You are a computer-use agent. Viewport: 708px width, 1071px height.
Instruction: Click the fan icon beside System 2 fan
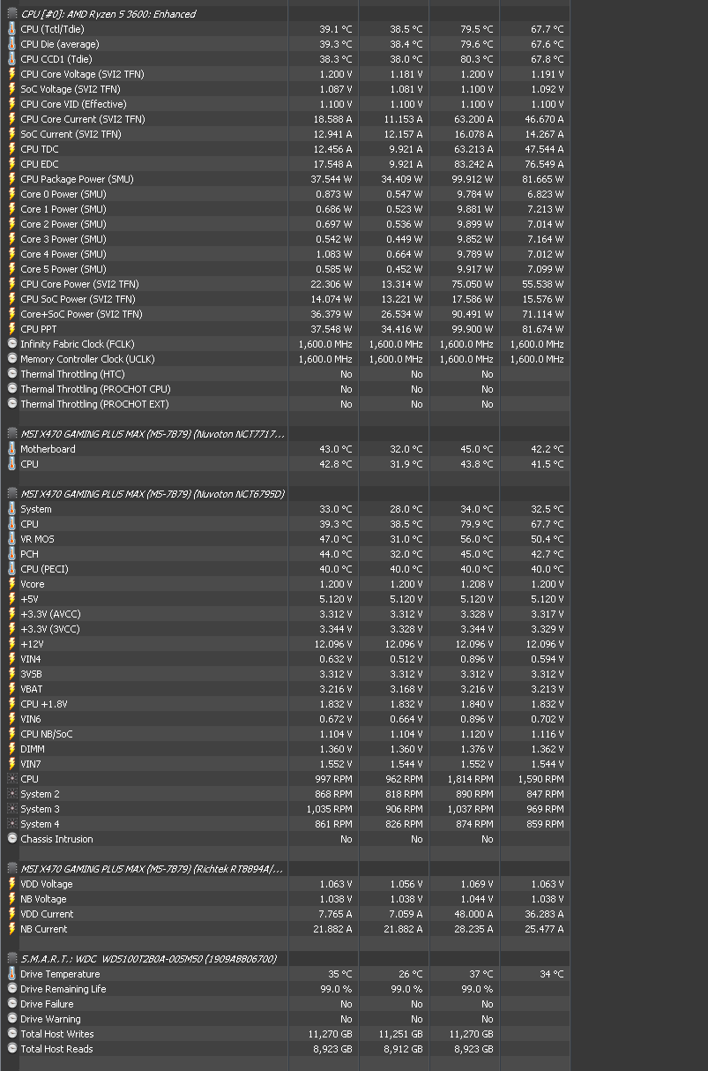pos(12,794)
